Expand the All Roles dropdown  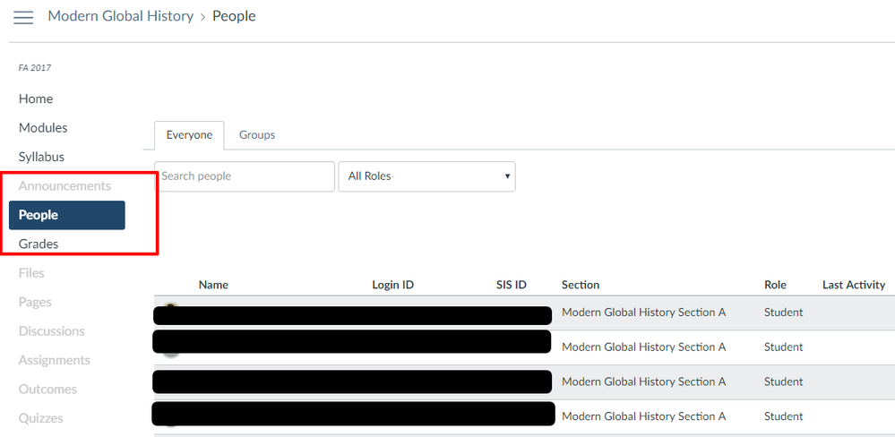click(x=426, y=176)
